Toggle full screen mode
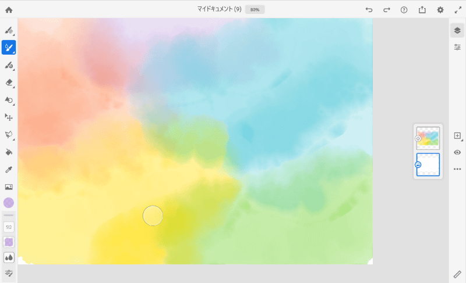The height and width of the screenshot is (283, 466). coord(457,10)
